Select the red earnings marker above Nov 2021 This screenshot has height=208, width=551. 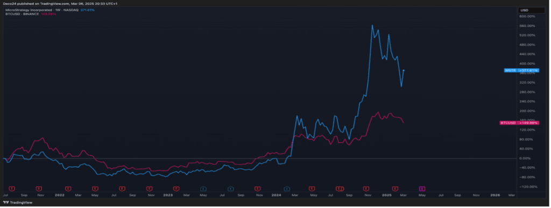[39, 188]
